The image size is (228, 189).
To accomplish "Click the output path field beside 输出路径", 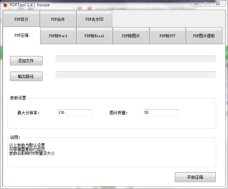I will tap(136, 75).
